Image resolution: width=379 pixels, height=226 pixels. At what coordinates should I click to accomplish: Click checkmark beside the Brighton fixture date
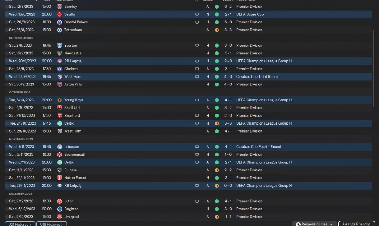pos(7,209)
